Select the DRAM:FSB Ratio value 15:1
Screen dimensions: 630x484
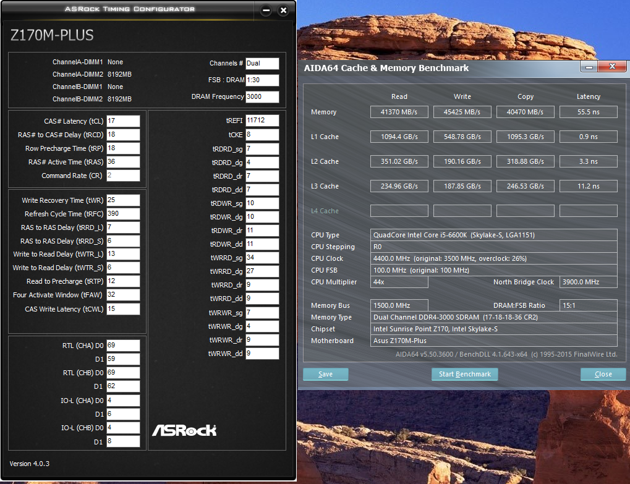point(589,305)
